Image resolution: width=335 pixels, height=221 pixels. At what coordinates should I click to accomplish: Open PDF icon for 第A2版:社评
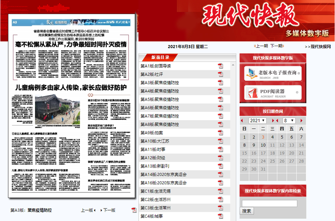click(x=221, y=74)
